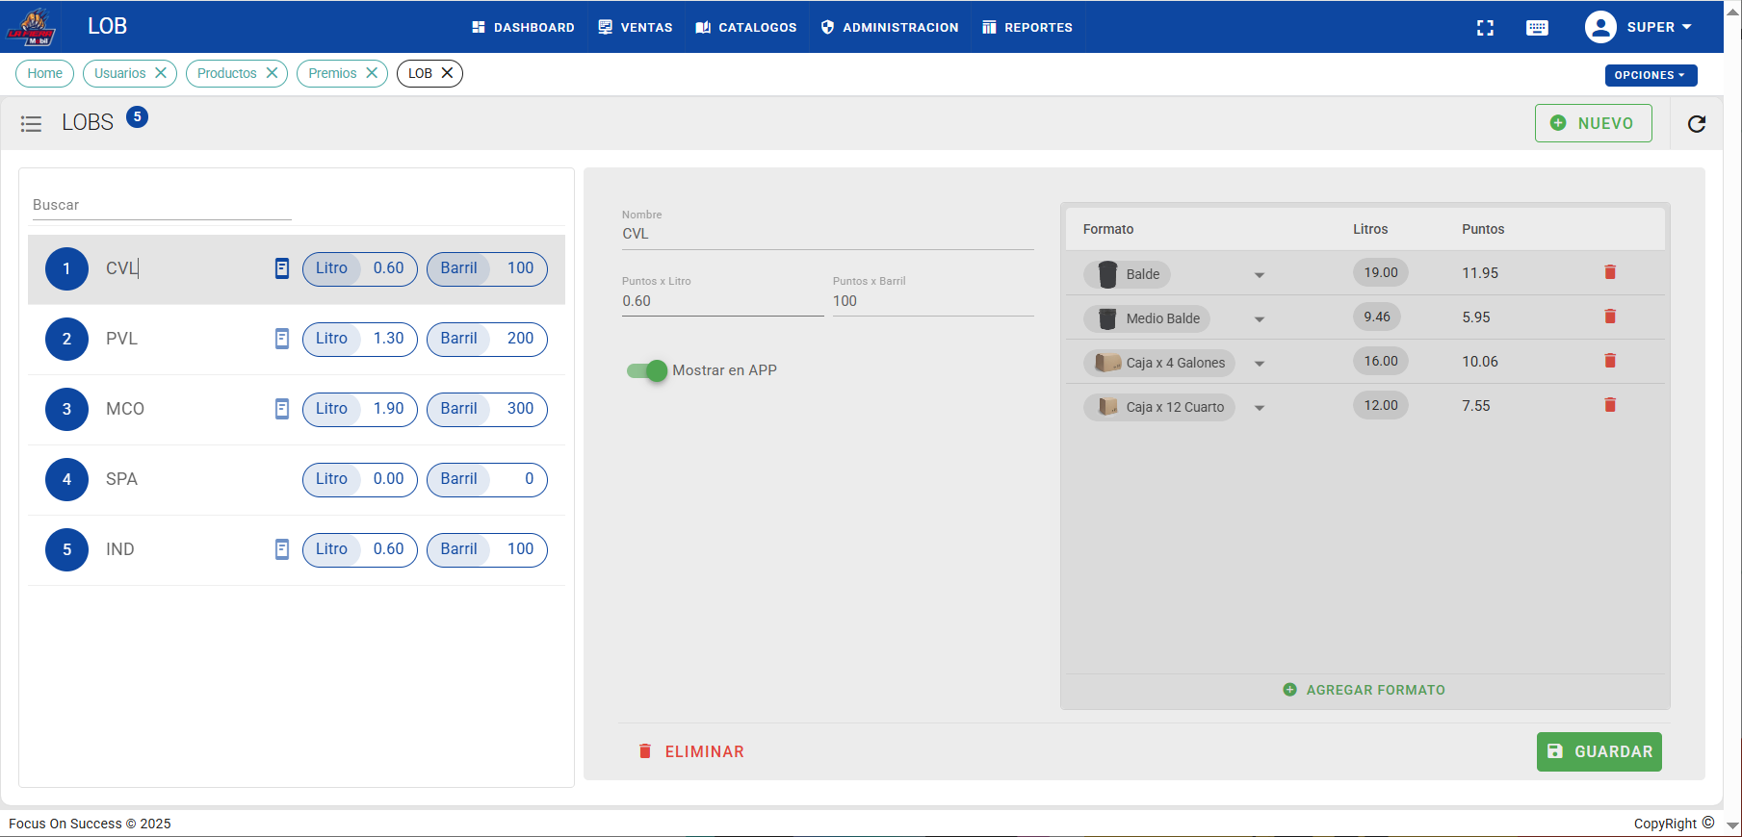Screen dimensions: 1742x837
Task: Expand the Balde format dropdown
Action: tap(1259, 275)
